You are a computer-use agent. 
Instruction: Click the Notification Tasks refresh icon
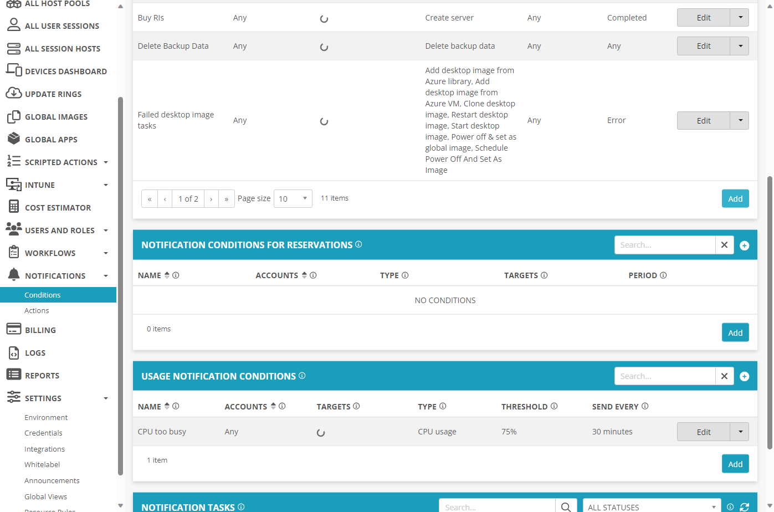[x=745, y=507]
